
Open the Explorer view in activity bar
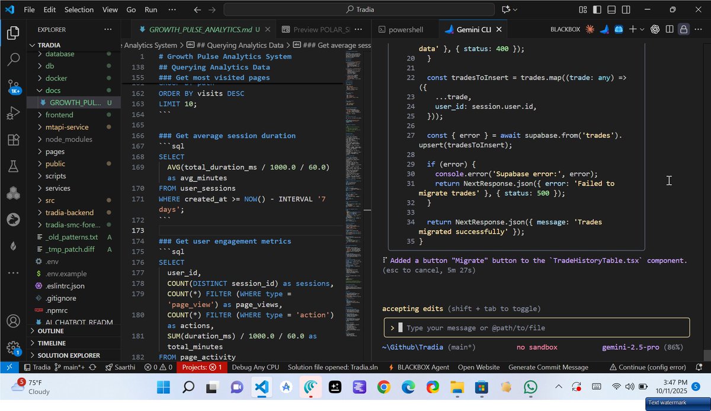[x=13, y=33]
